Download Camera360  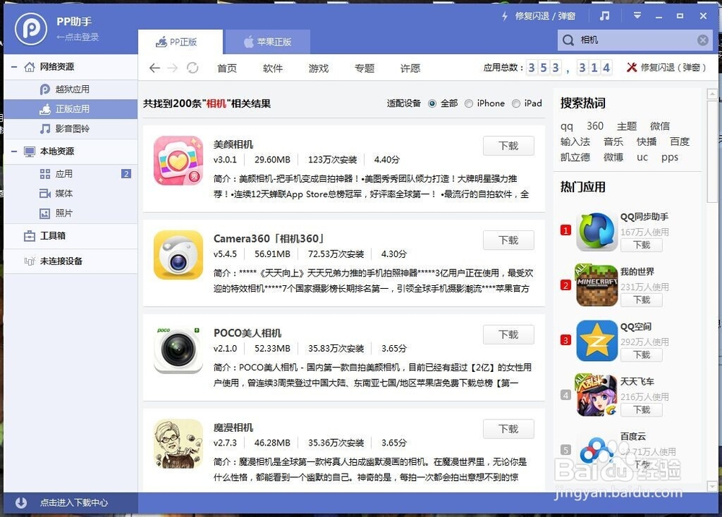(x=508, y=240)
